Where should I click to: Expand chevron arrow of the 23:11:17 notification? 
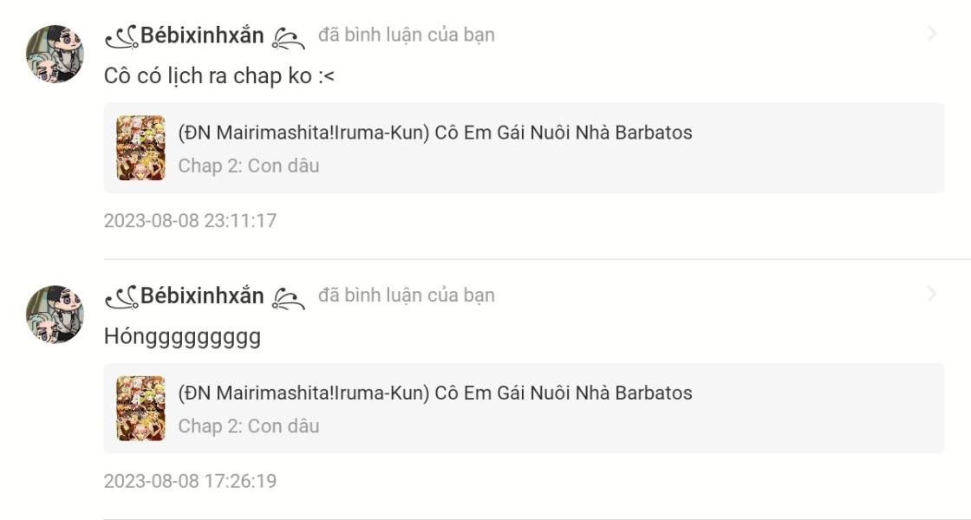pyautogui.click(x=932, y=34)
